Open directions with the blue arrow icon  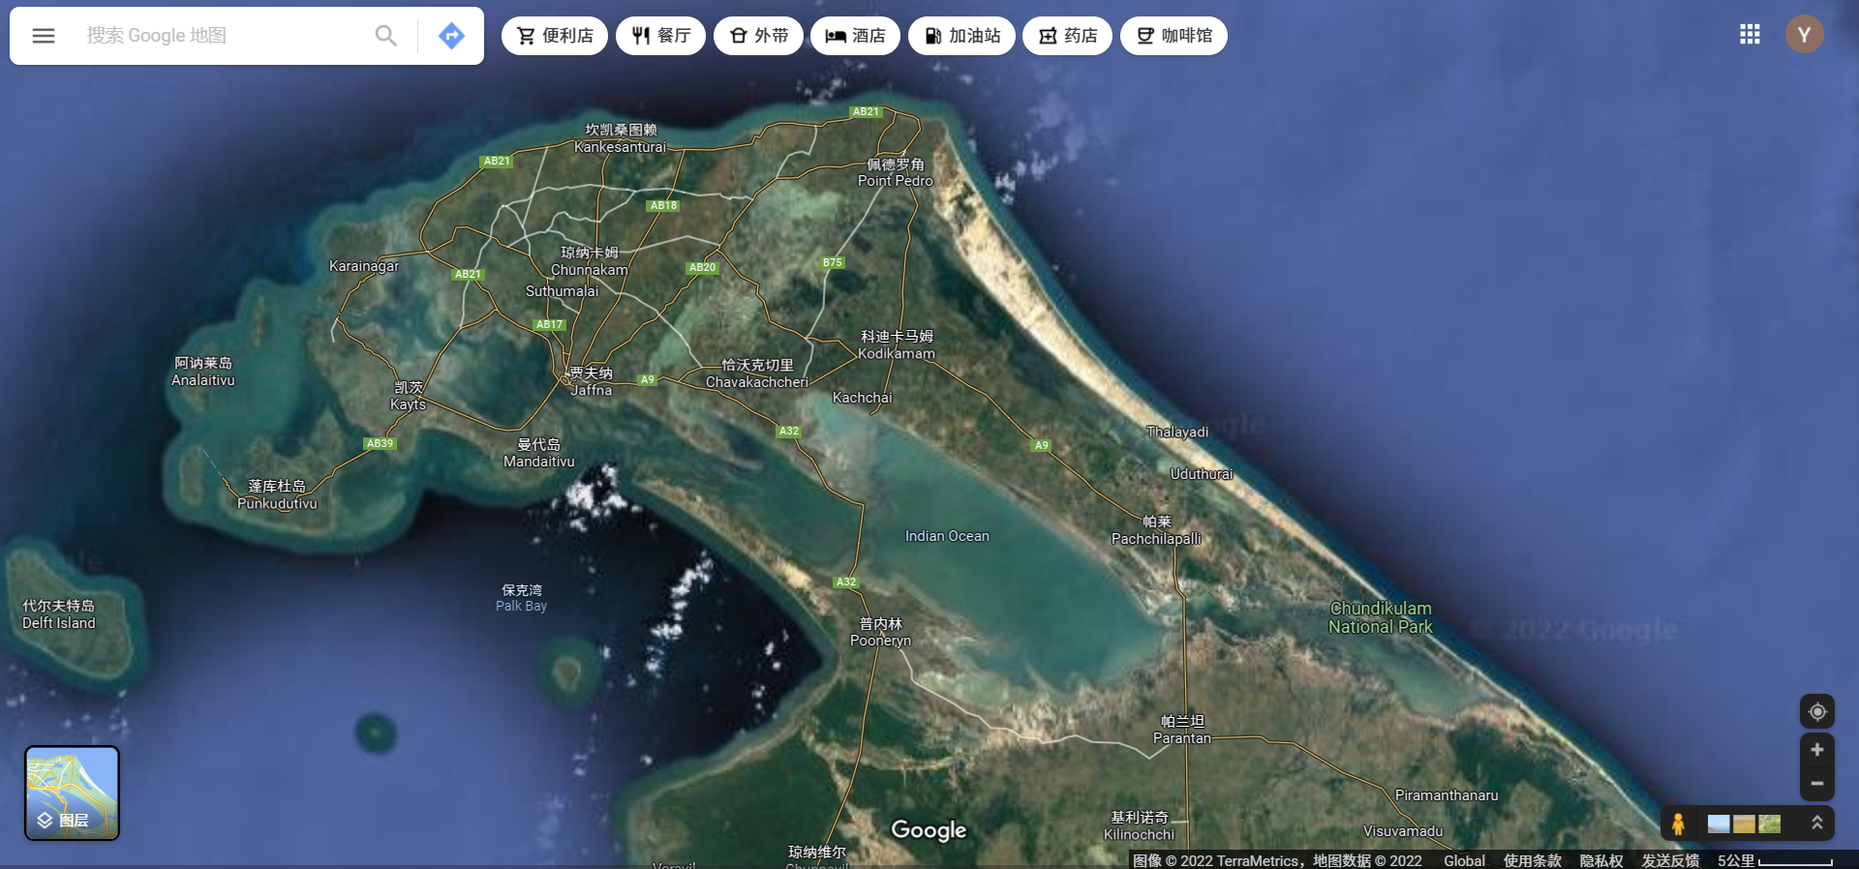(x=451, y=36)
